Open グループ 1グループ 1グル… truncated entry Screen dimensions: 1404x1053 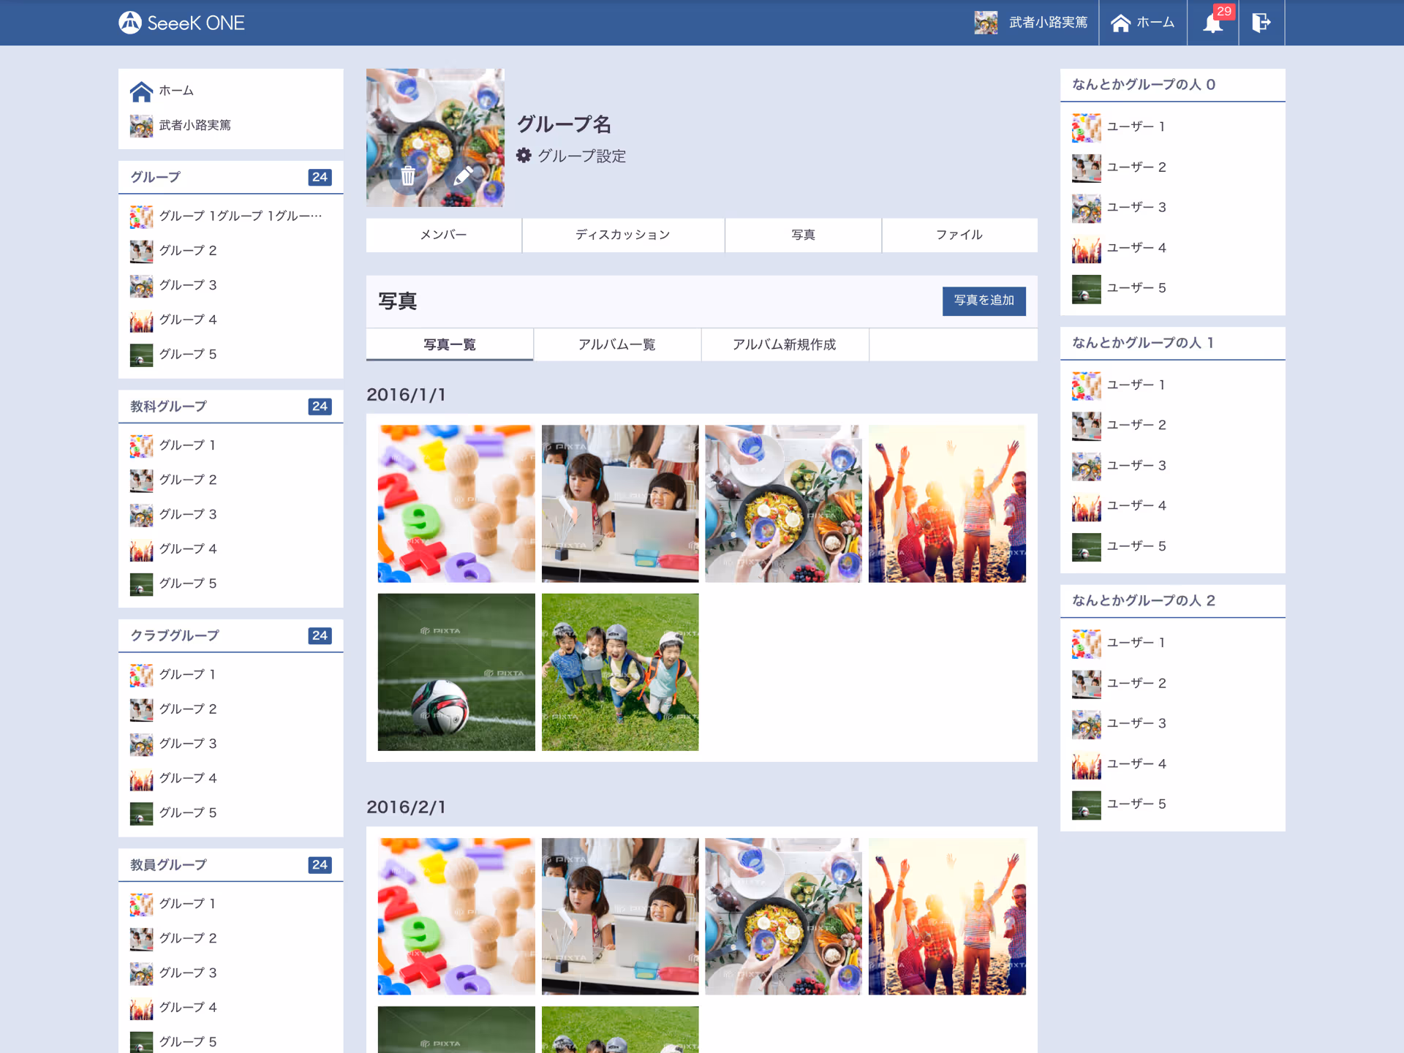pos(241,216)
